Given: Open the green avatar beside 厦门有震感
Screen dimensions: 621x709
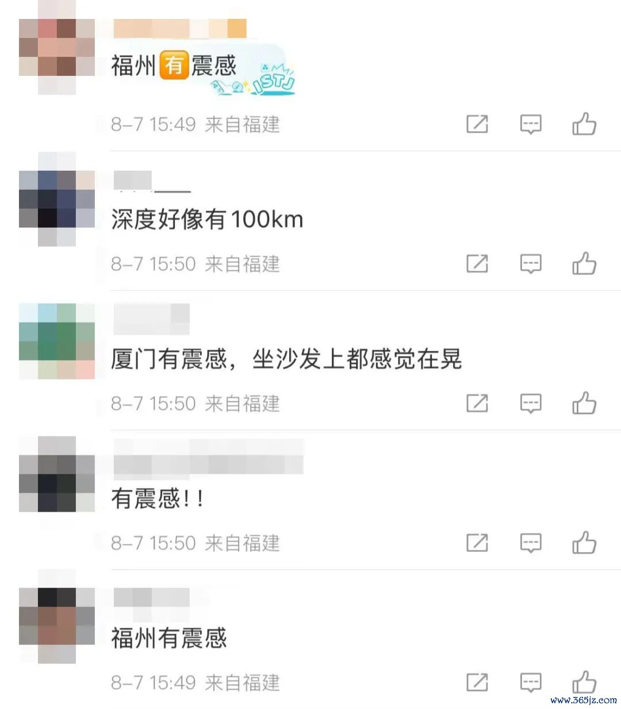Looking at the screenshot, I should (x=57, y=342).
